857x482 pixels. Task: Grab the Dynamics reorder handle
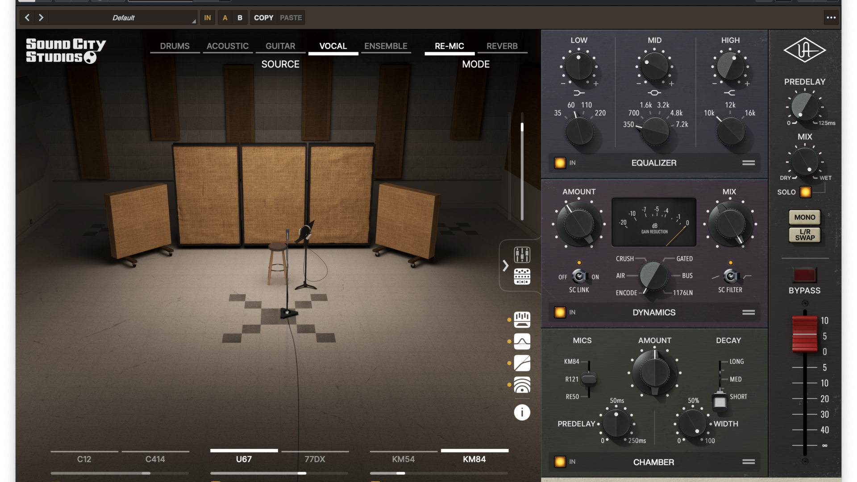coord(749,312)
